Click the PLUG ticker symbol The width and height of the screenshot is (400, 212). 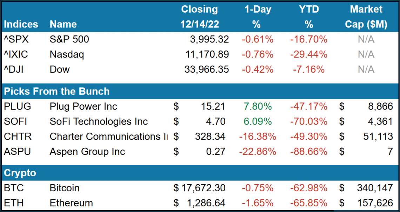pyautogui.click(x=18, y=106)
